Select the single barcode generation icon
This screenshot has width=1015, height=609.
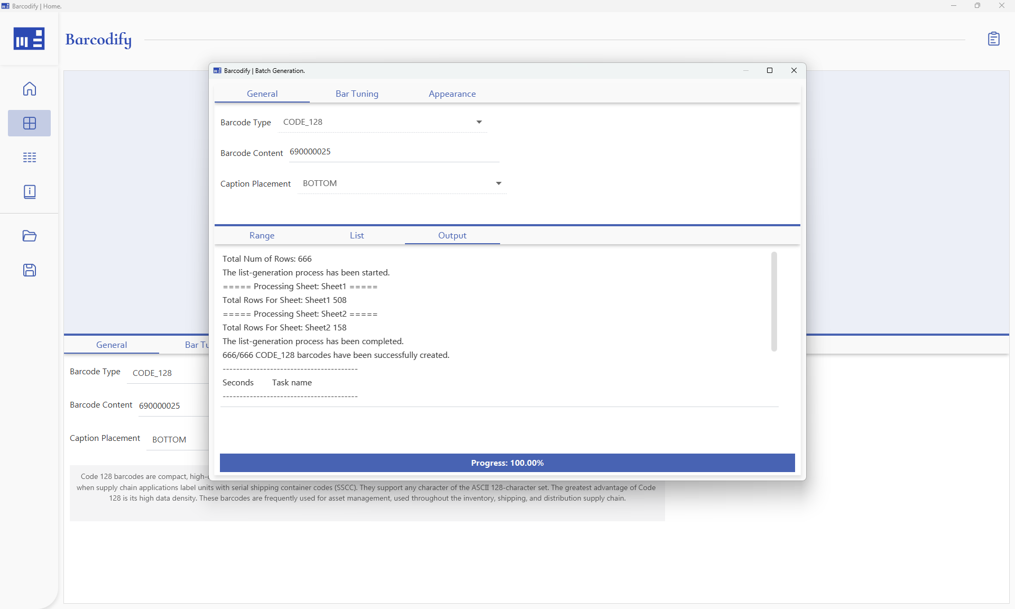click(29, 123)
